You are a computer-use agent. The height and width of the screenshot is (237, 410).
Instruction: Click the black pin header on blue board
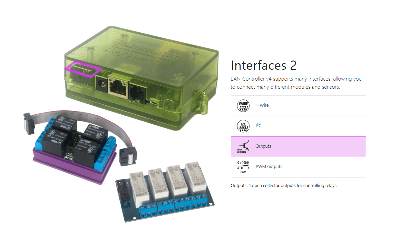click(x=123, y=193)
